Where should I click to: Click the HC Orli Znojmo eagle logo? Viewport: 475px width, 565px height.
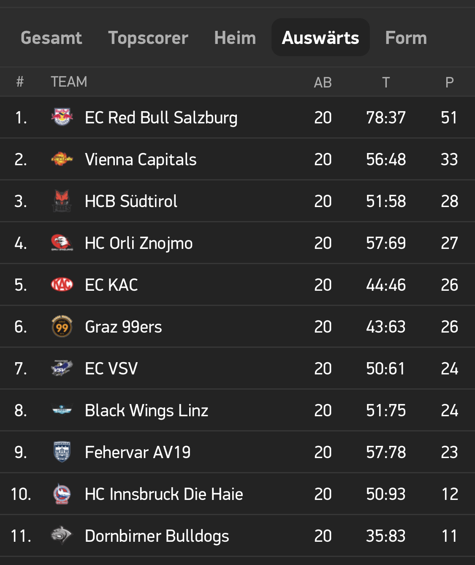[62, 243]
